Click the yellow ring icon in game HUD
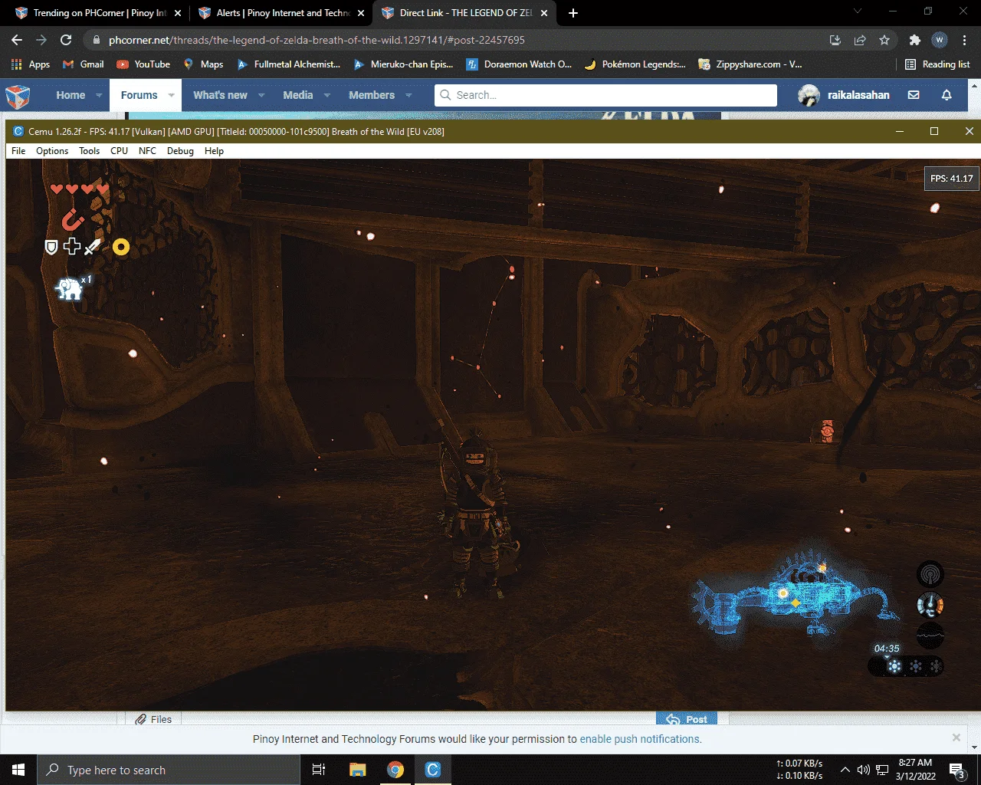This screenshot has width=981, height=785. (x=121, y=247)
